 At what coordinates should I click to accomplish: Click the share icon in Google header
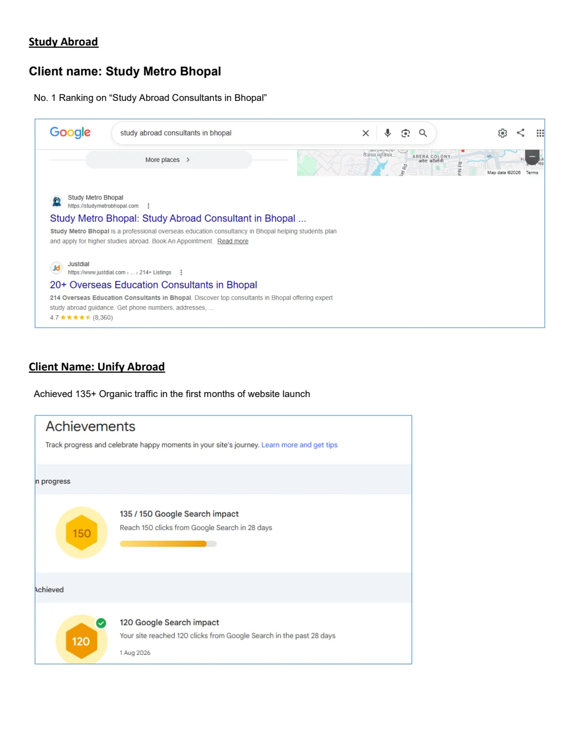pos(520,133)
